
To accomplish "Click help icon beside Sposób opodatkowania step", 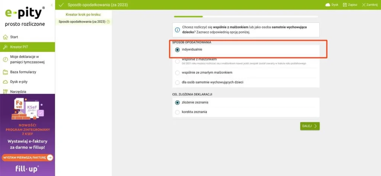I will pos(108,22).
